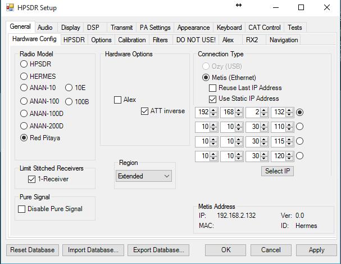The image size is (341, 264).
Task: Switch to the Audio tab
Action: pyautogui.click(x=45, y=28)
